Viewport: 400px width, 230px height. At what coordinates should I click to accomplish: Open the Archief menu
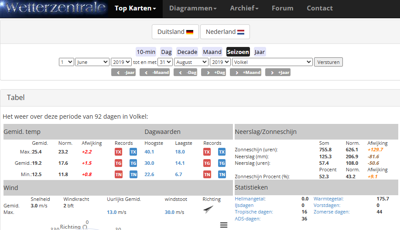click(244, 8)
